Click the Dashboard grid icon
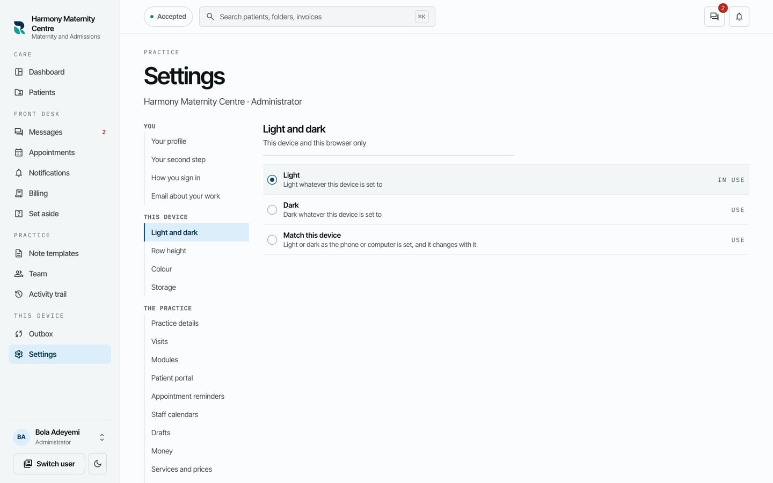The image size is (773, 483). pyautogui.click(x=19, y=72)
